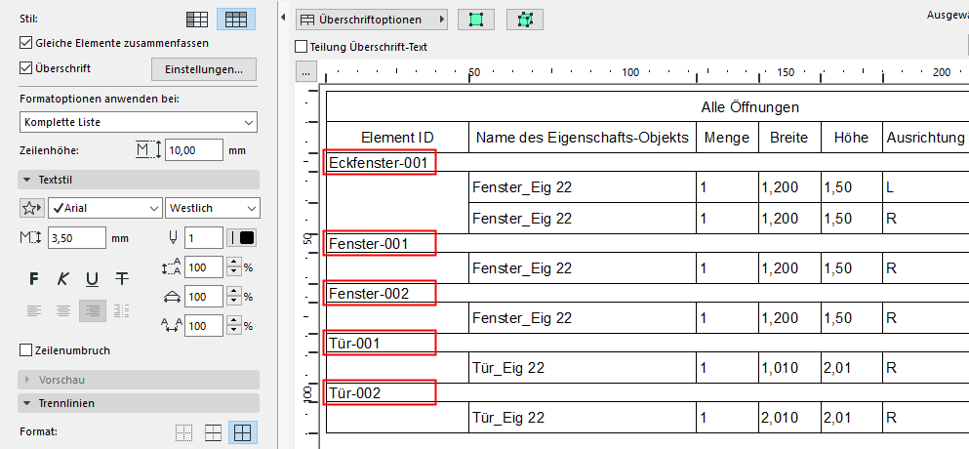Open the Überschriftoptionen flyout menu
The height and width of the screenshot is (449, 969).
tap(372, 20)
